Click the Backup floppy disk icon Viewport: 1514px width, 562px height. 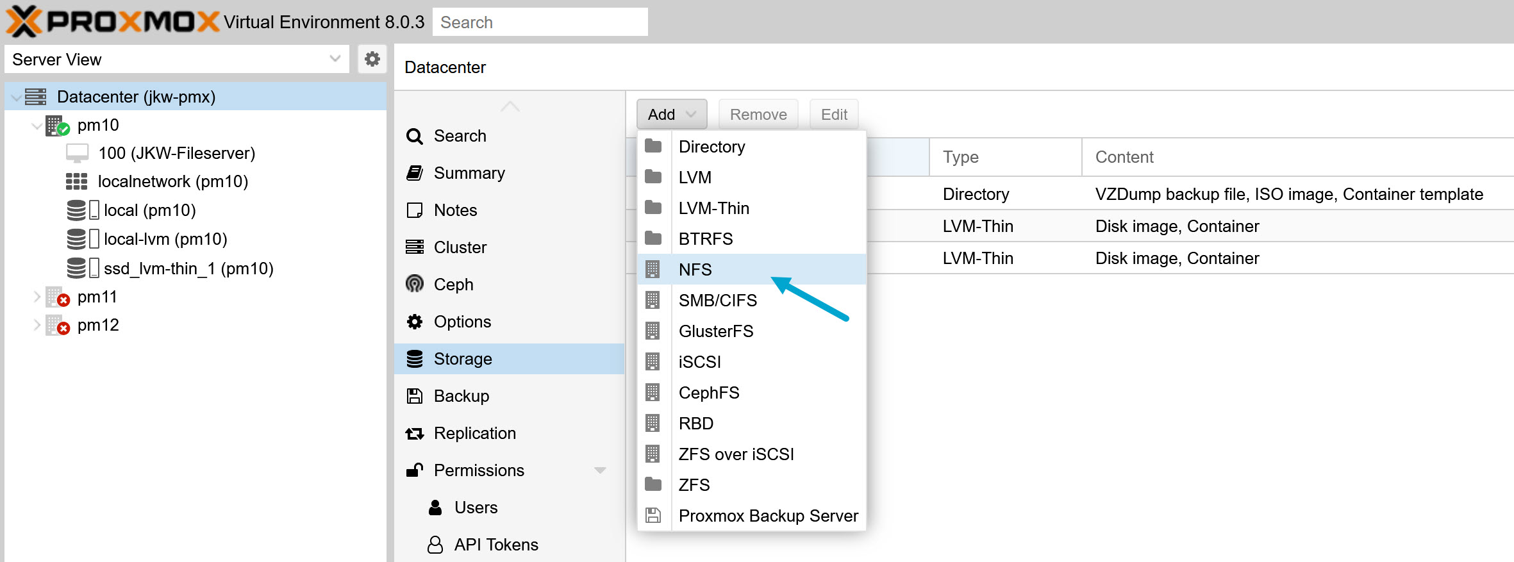pos(415,396)
